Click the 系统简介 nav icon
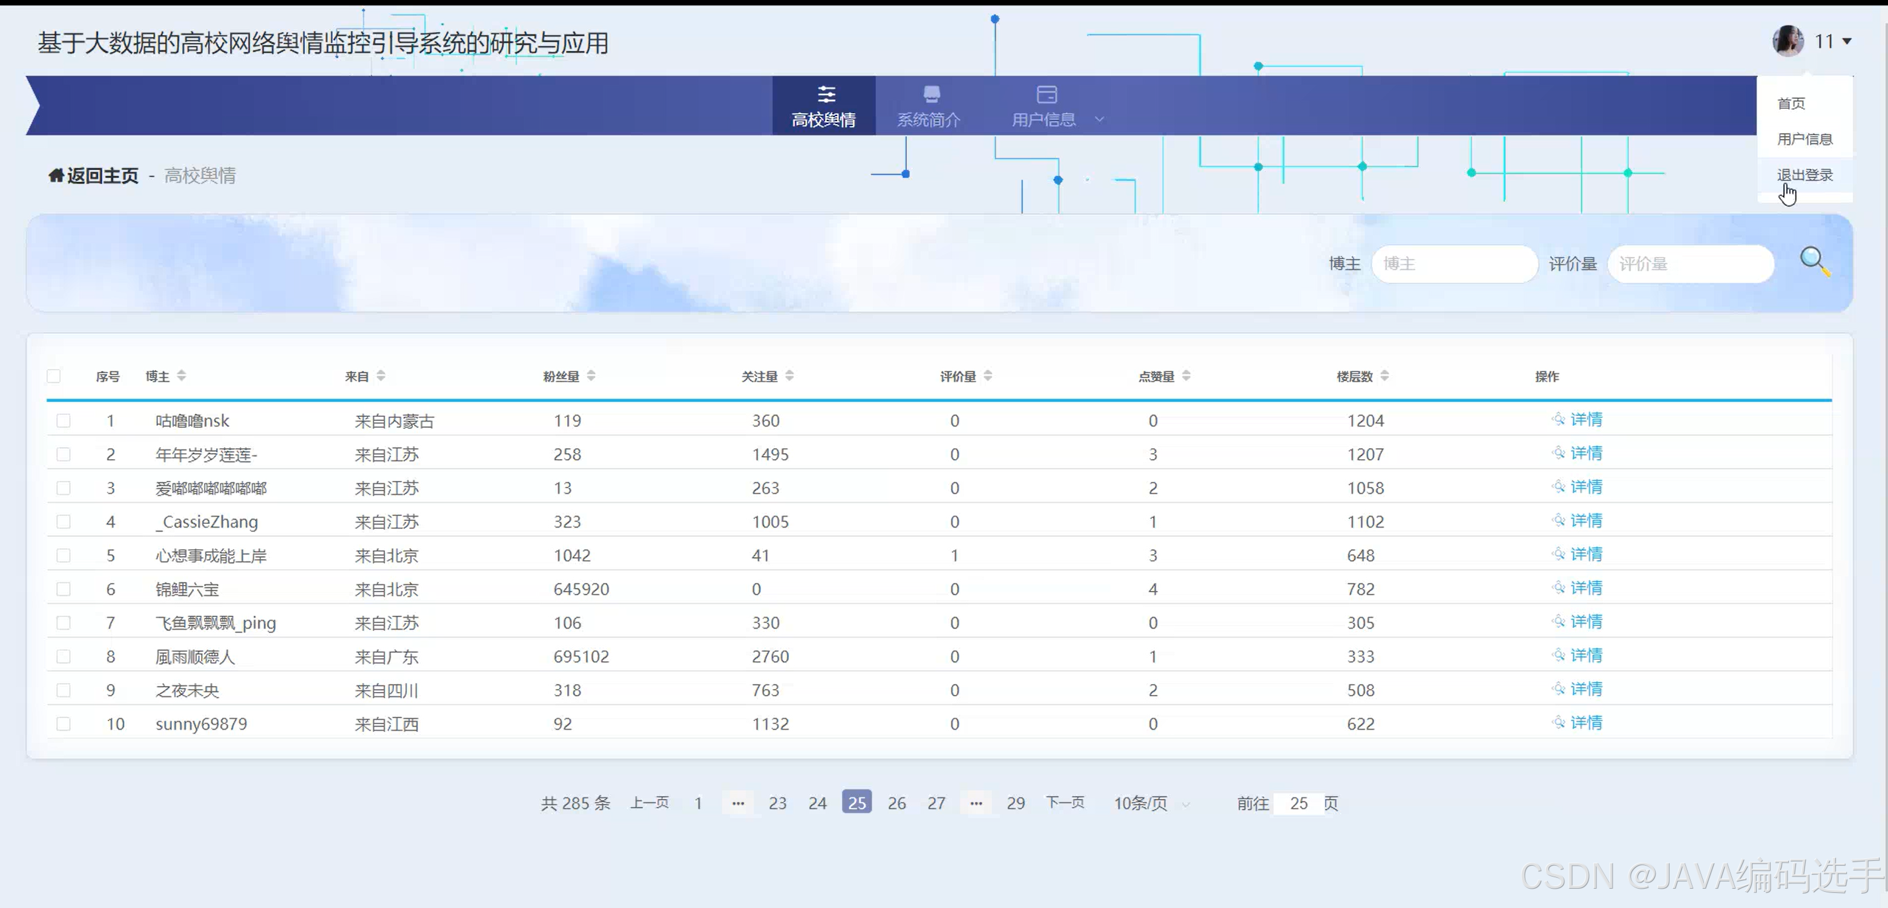Image resolution: width=1888 pixels, height=908 pixels. pos(932,94)
